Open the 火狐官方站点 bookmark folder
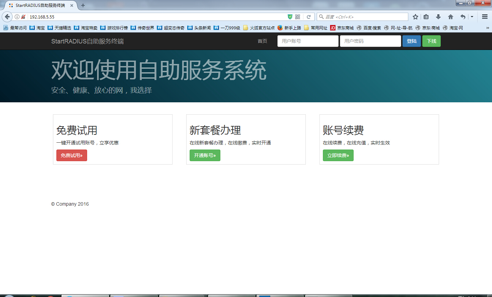Screen dimensions: 492x297 coord(259,28)
